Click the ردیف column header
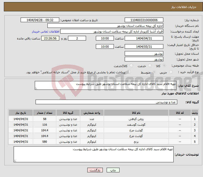The image size is (203, 177). [194, 113]
